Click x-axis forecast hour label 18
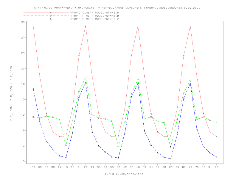 72,167
